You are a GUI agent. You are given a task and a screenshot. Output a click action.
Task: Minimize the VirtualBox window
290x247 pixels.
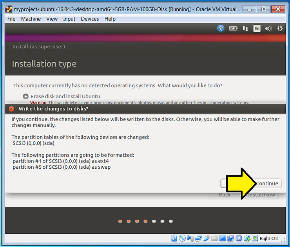pyautogui.click(x=249, y=9)
